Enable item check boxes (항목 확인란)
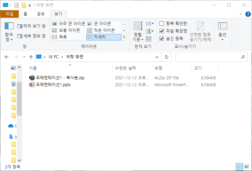Viewport: 252px width, 171px height. [161, 23]
